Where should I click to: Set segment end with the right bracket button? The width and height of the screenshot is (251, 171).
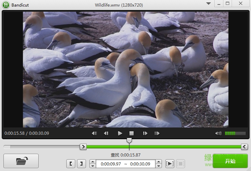click(x=81, y=164)
